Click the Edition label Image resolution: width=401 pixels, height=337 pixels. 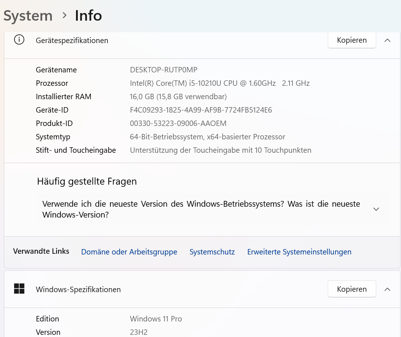tap(47, 319)
